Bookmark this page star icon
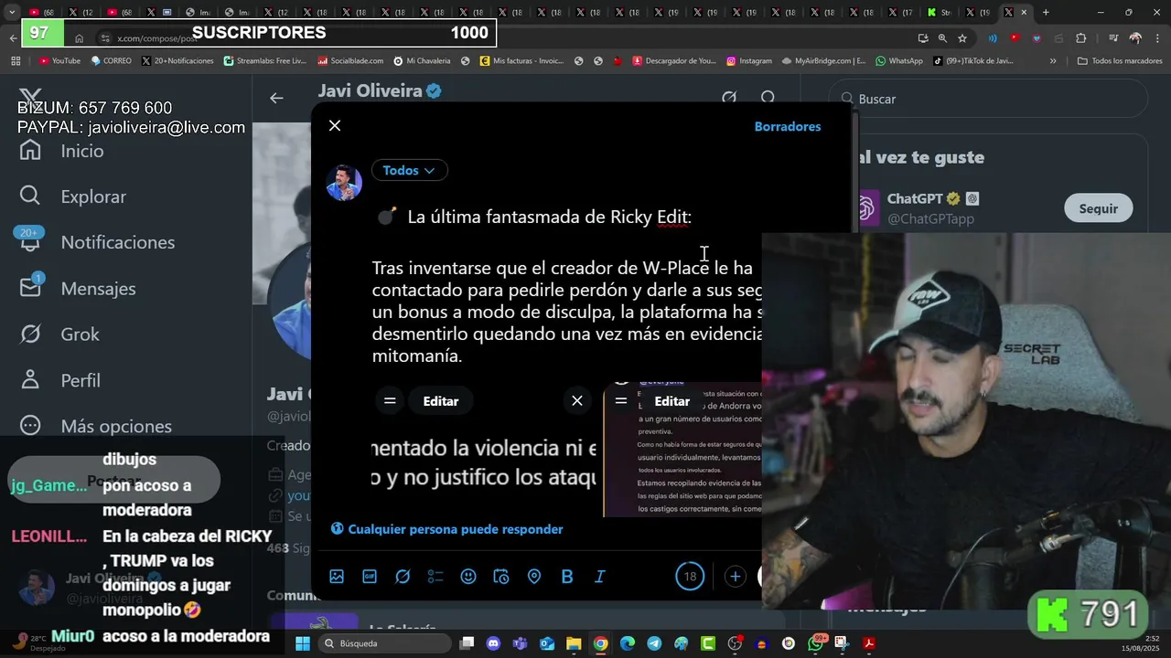 coord(962,38)
